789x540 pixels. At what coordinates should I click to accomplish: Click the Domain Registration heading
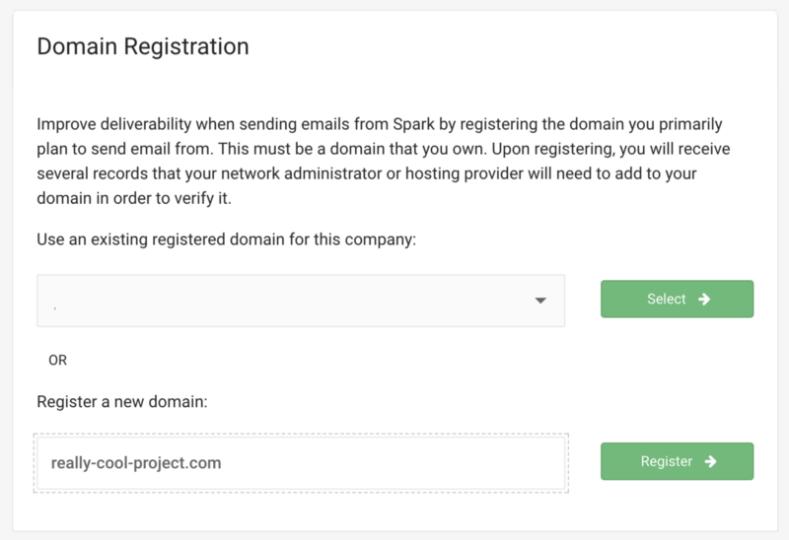143,46
